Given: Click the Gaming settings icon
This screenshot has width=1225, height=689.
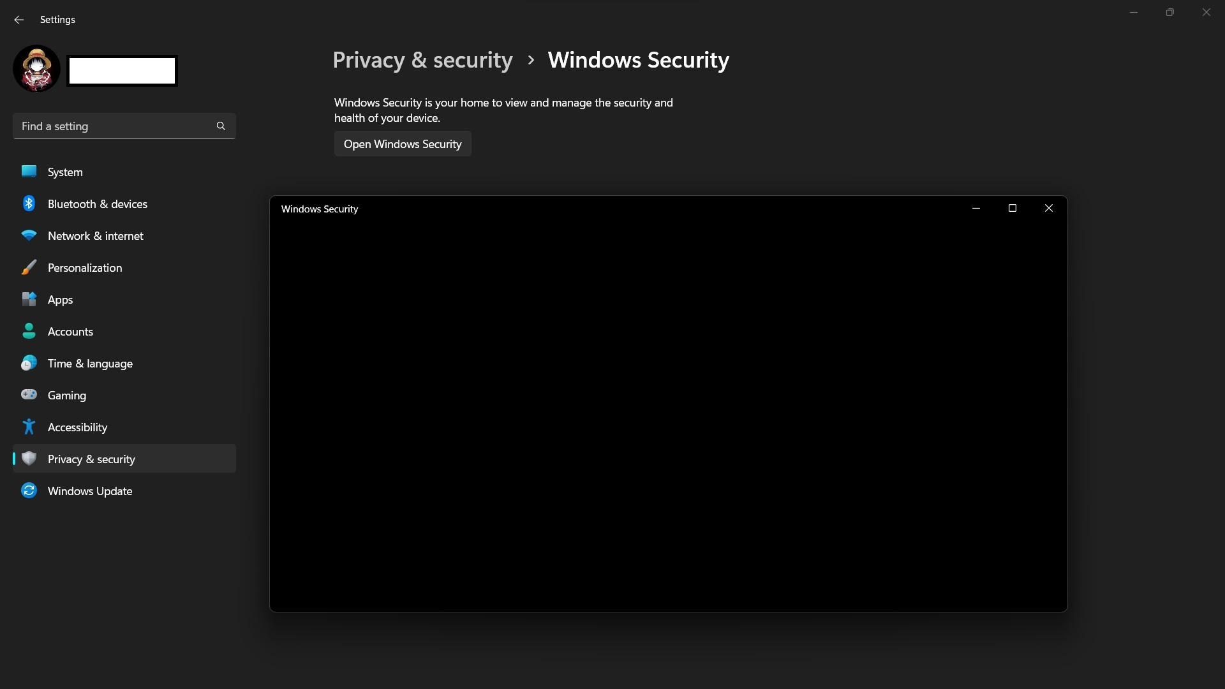Looking at the screenshot, I should point(29,394).
